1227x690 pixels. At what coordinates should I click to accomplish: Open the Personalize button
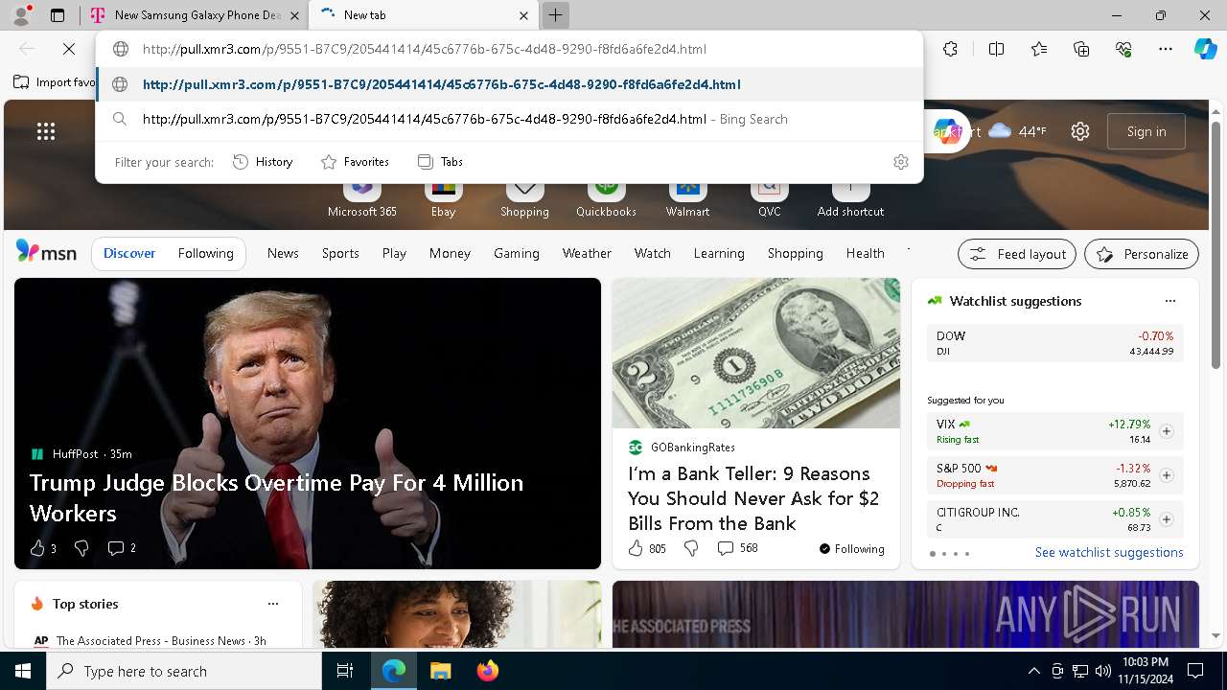coord(1142,254)
